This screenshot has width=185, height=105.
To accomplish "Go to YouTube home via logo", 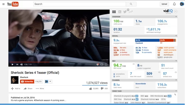I will [x=13, y=4].
